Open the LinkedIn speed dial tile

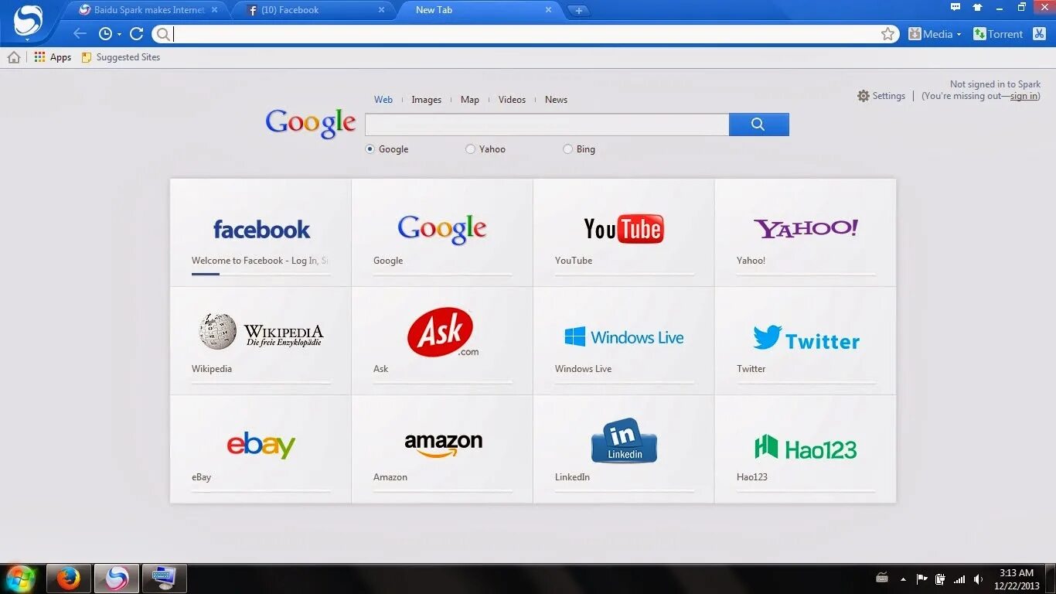624,449
